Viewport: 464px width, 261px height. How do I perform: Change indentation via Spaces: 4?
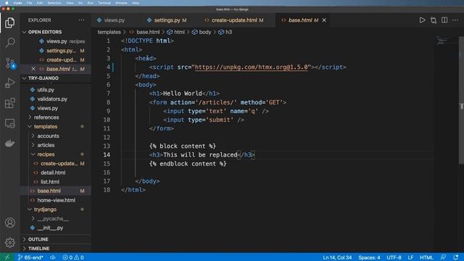point(369,257)
